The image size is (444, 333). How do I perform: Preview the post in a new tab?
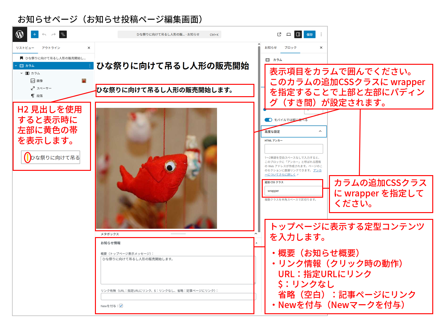[279, 34]
